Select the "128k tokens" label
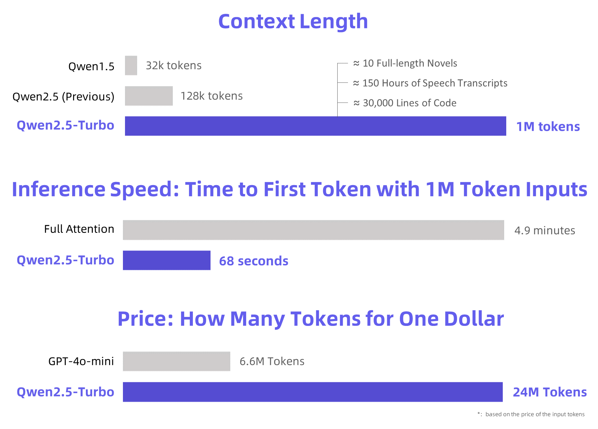The height and width of the screenshot is (429, 598). [212, 96]
